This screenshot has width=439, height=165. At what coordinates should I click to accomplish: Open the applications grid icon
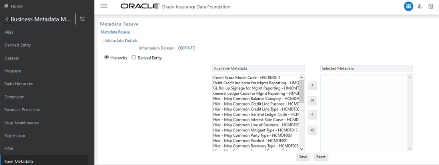pos(409,6)
